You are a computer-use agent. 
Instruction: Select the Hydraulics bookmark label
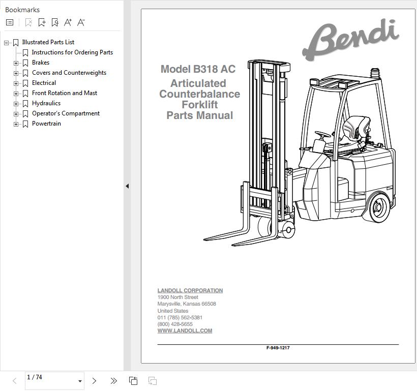(46, 103)
